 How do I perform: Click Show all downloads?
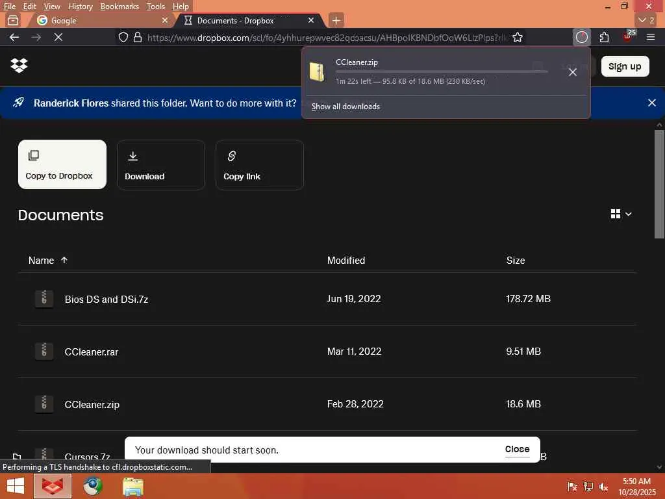(x=345, y=107)
